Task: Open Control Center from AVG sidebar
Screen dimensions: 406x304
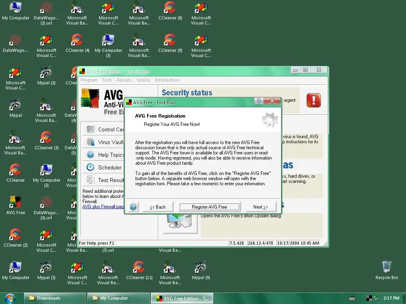Action: (x=103, y=129)
